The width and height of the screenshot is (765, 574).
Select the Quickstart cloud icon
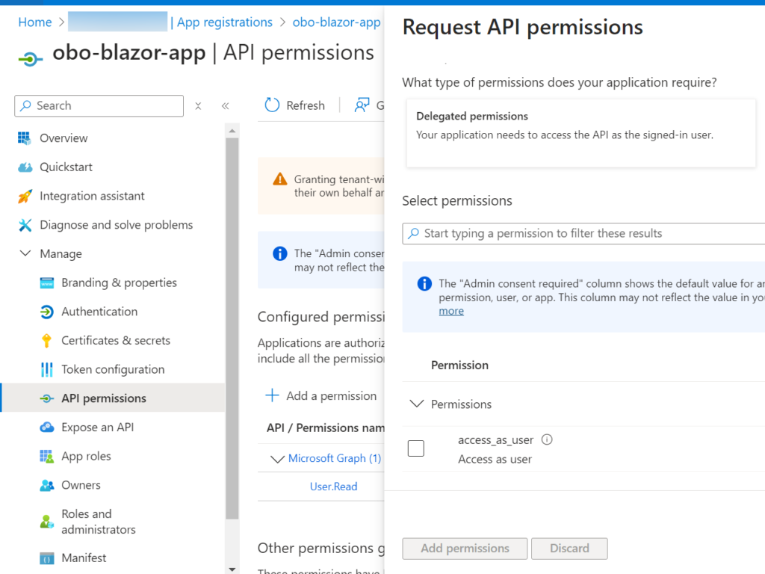coord(25,167)
